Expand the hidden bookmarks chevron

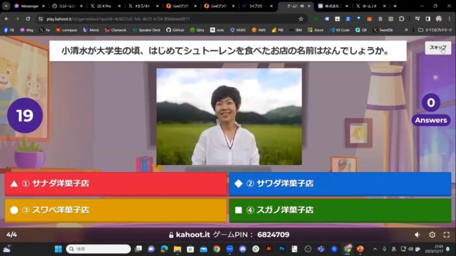pyautogui.click(x=406, y=30)
